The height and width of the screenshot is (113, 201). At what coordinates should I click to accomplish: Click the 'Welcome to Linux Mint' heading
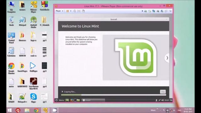(80, 26)
